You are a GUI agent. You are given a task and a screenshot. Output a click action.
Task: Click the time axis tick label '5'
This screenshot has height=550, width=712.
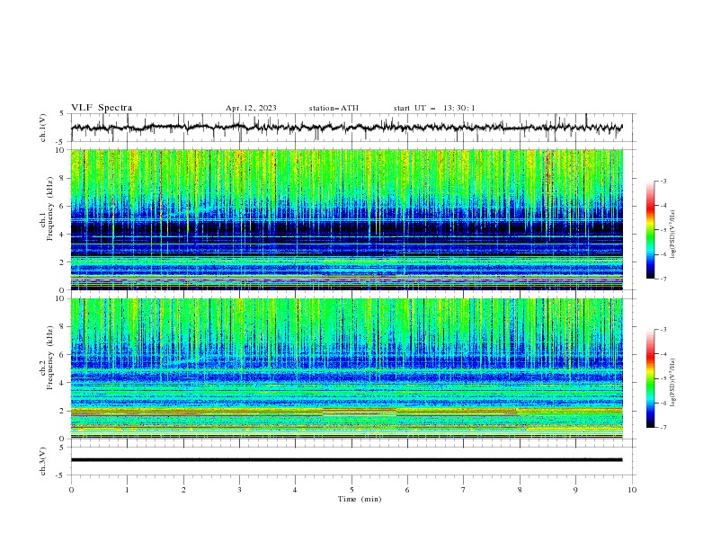352,490
